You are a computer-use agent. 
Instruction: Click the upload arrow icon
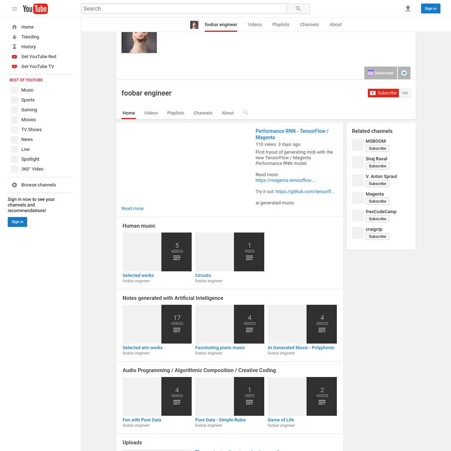(x=408, y=9)
